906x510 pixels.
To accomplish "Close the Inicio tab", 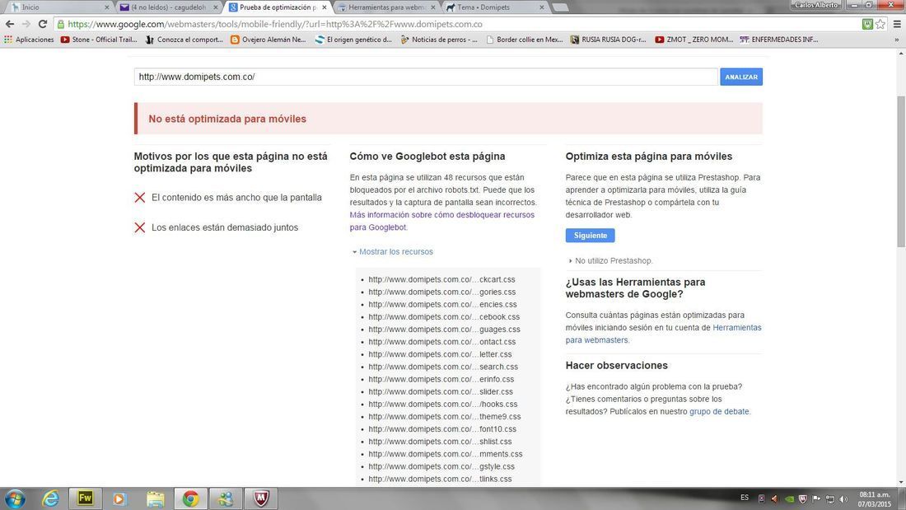I will (x=107, y=7).
